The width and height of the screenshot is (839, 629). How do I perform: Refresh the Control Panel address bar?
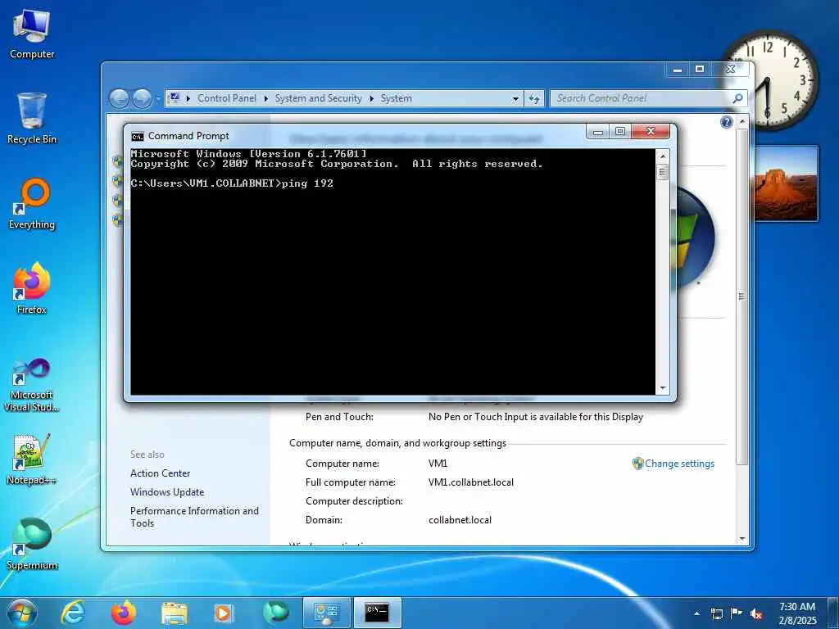pos(534,98)
